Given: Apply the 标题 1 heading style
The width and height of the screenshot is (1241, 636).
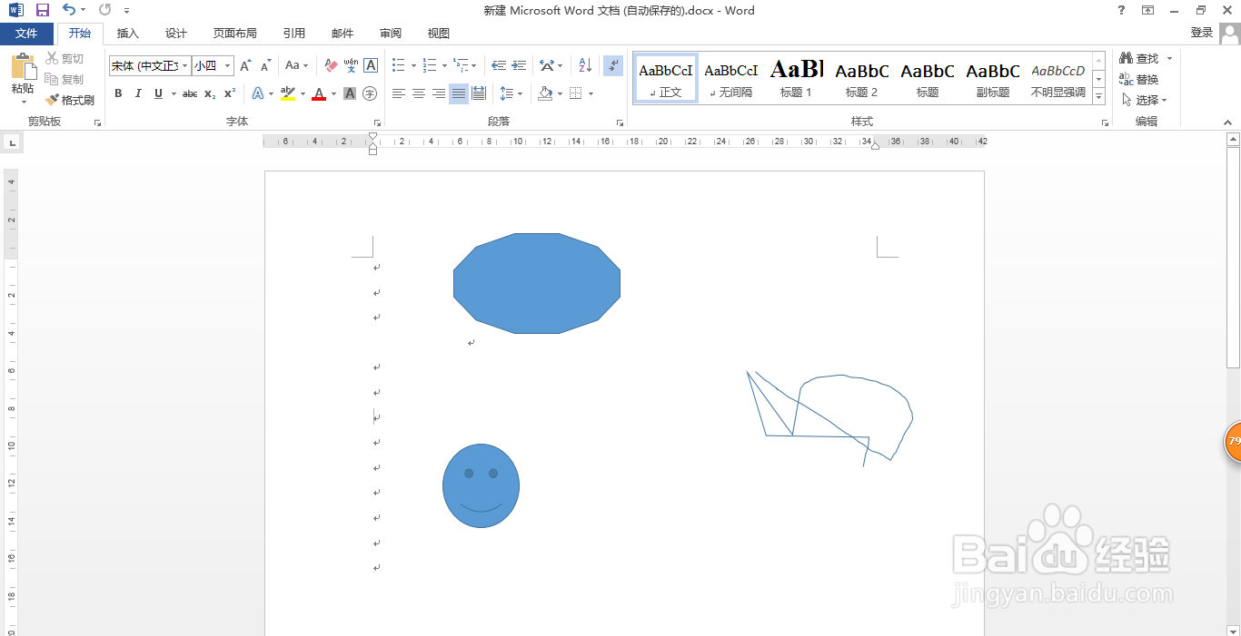Looking at the screenshot, I should [x=797, y=78].
